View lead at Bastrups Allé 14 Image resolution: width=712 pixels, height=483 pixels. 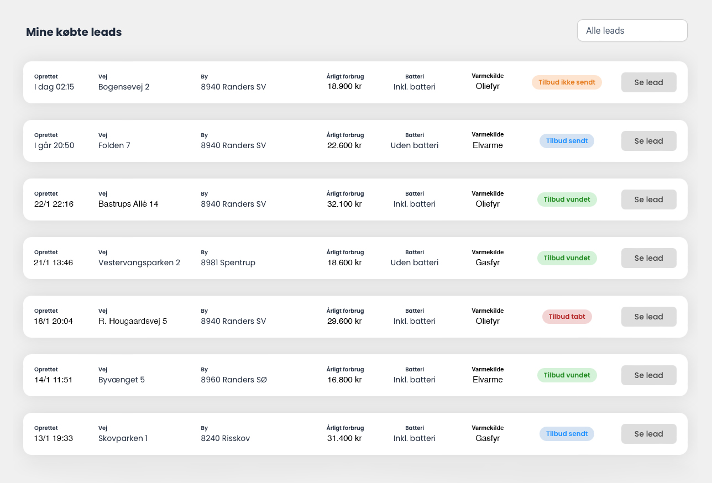click(648, 200)
